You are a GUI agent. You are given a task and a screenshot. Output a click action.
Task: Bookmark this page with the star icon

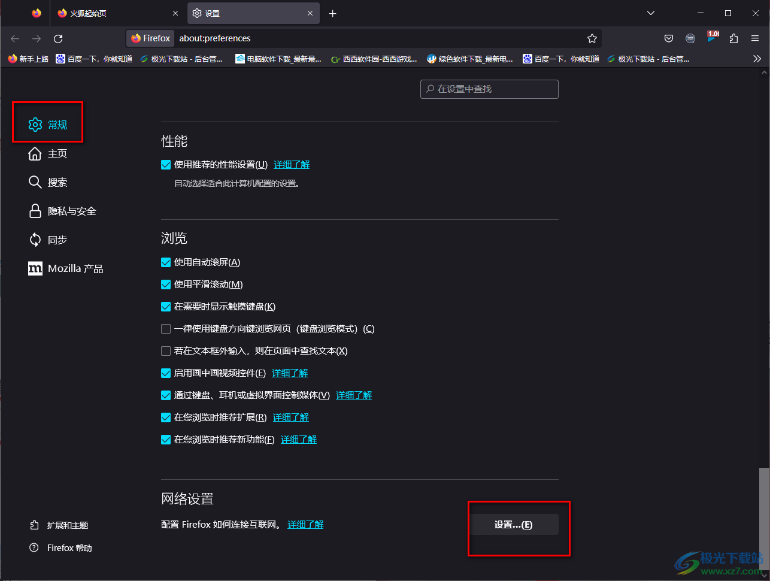(592, 38)
